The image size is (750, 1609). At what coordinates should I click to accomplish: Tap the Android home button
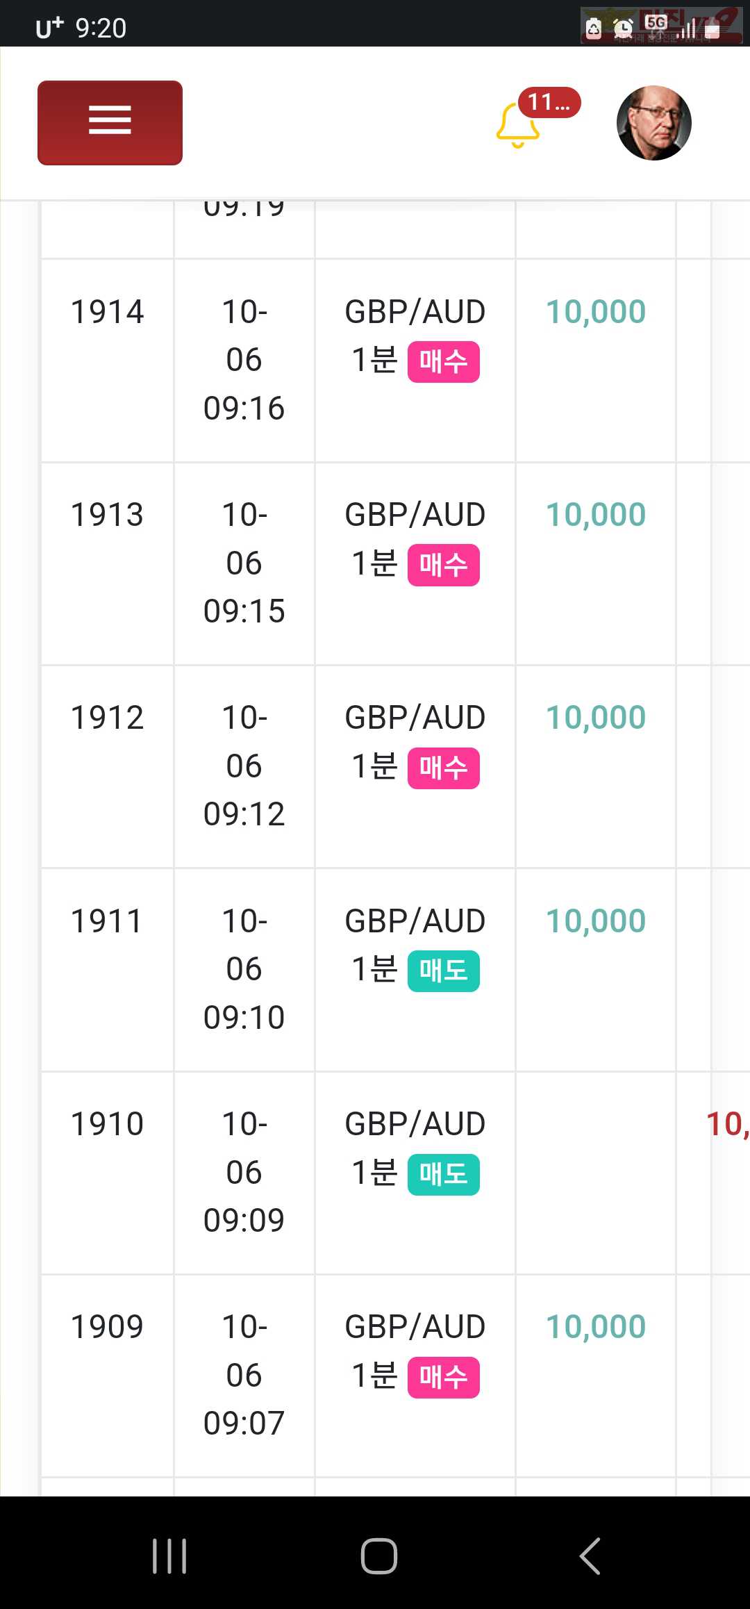(x=379, y=1556)
